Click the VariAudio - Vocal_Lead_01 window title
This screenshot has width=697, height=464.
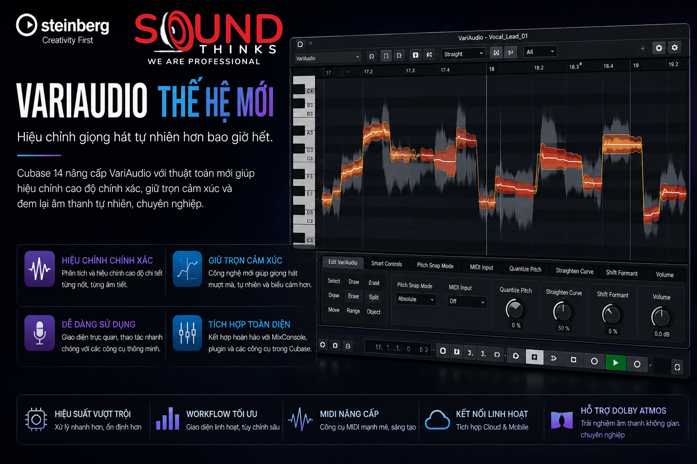[493, 37]
